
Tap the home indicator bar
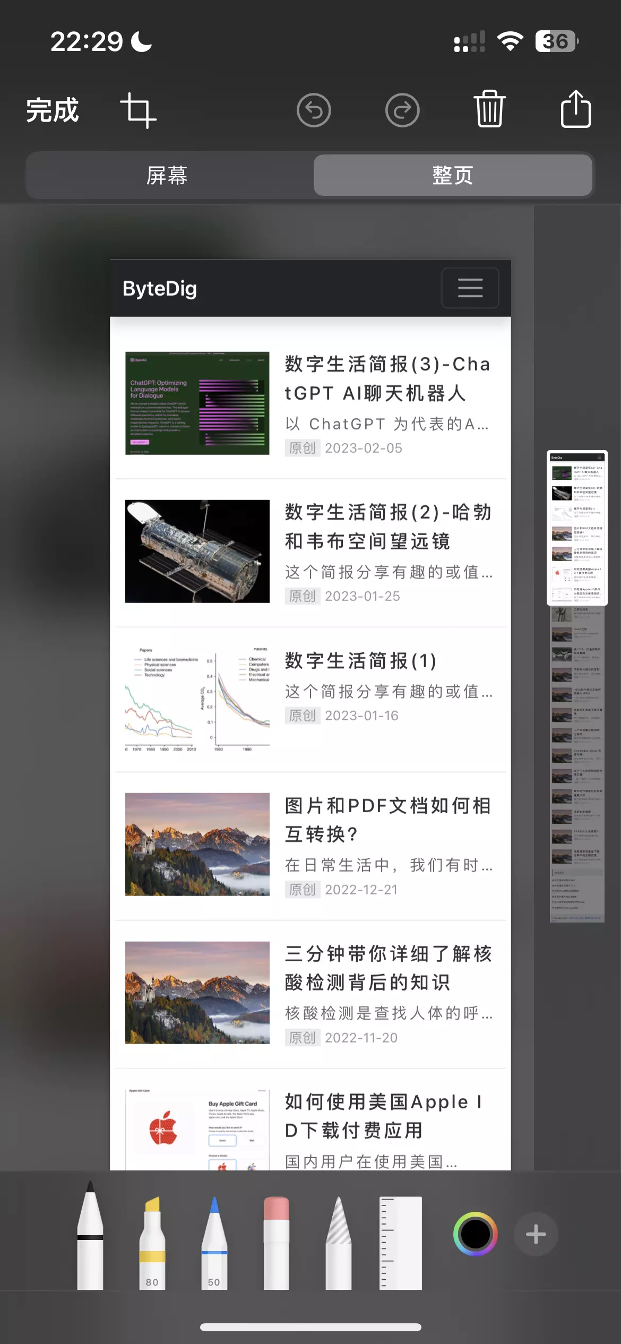pyautogui.click(x=310, y=1327)
